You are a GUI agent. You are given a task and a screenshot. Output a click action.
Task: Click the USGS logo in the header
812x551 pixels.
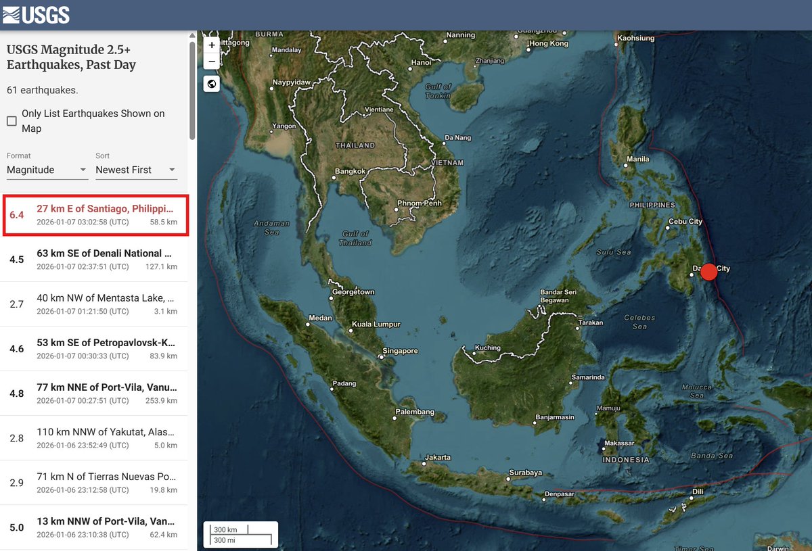36,15
